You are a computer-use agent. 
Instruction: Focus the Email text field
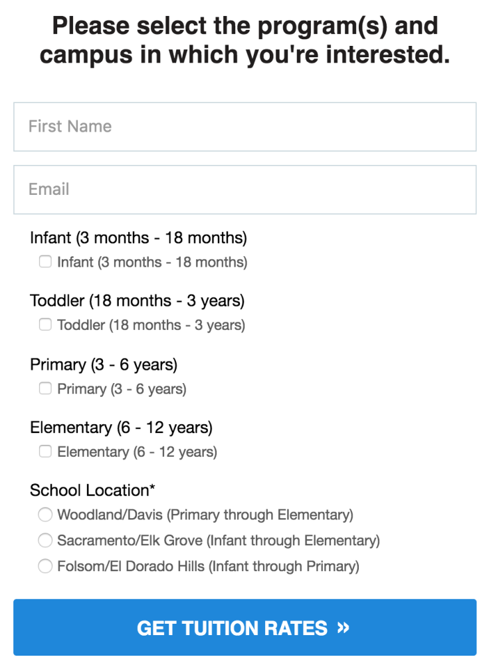click(x=244, y=190)
